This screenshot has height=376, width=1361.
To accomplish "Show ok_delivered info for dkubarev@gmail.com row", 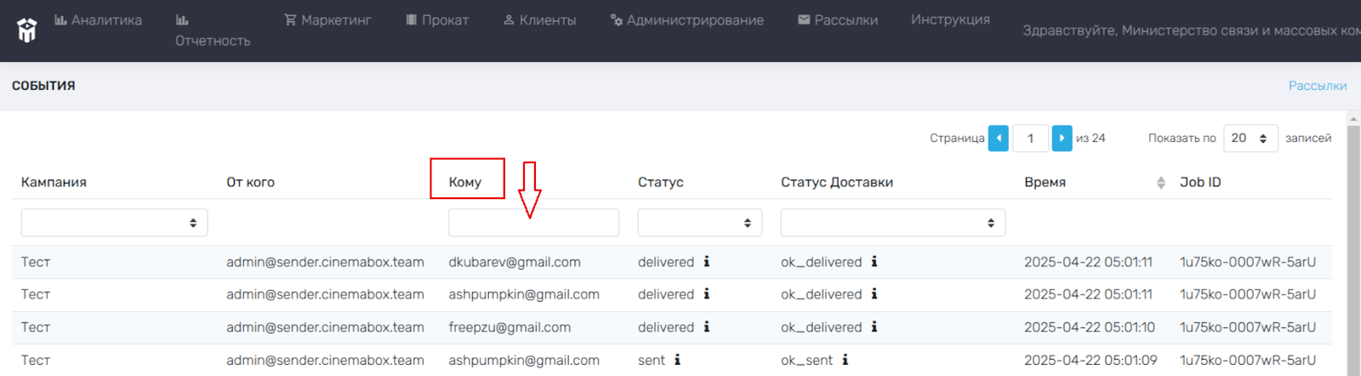I will click(x=874, y=262).
